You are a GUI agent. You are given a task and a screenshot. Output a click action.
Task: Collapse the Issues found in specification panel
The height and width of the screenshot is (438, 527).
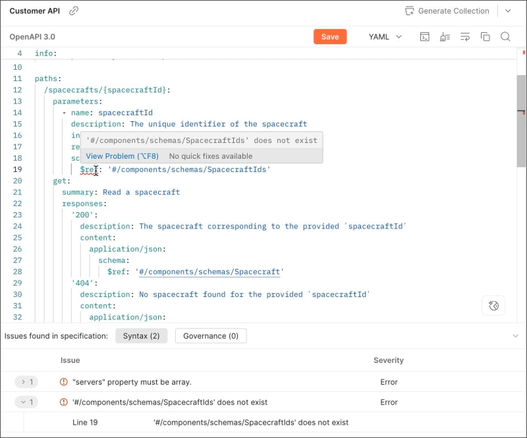pos(516,336)
